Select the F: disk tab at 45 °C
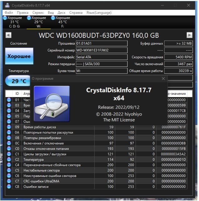Image resolution: width=199 pixels, height=201 pixels. pos(63,22)
